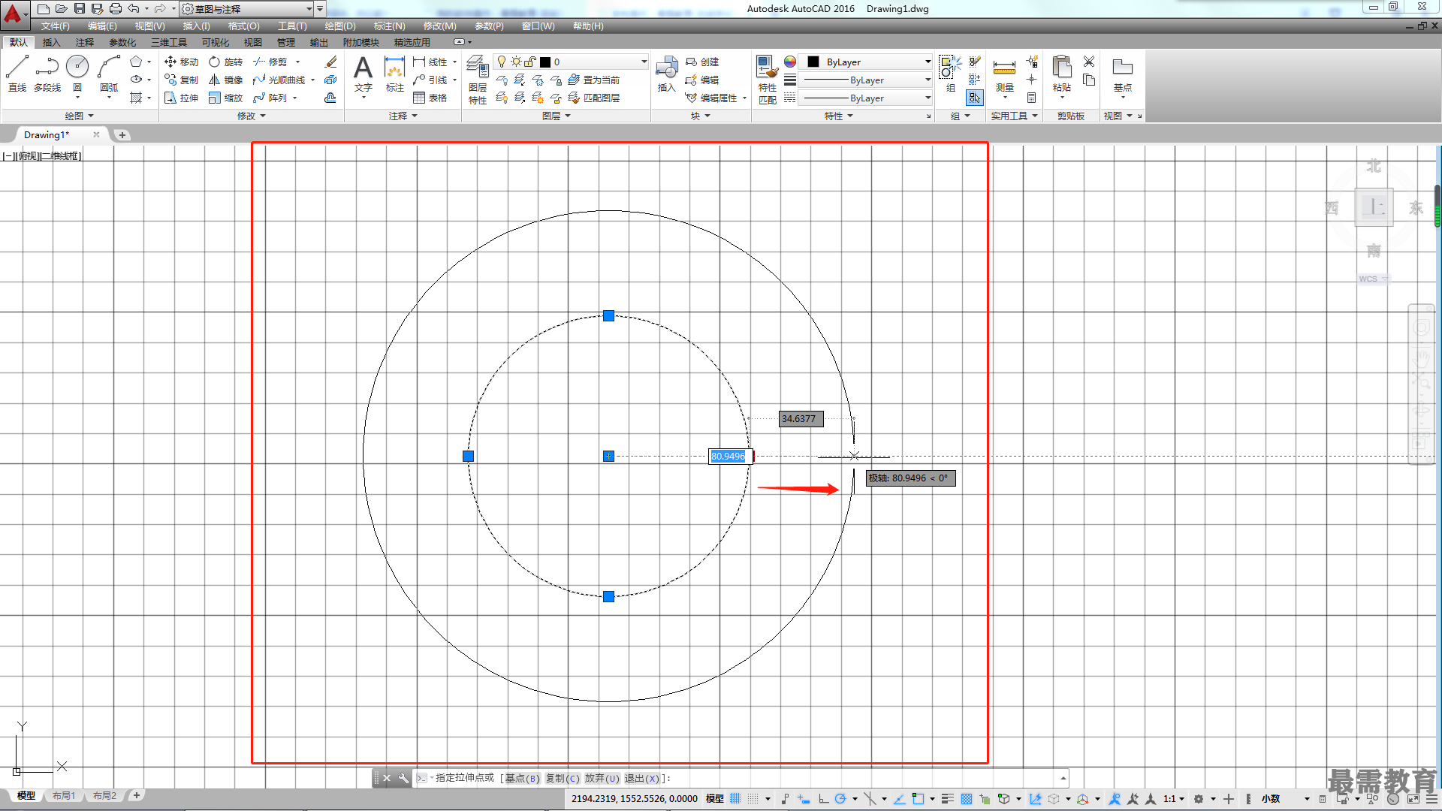Click the Group (组) icon
The image size is (1442, 811).
[950, 74]
